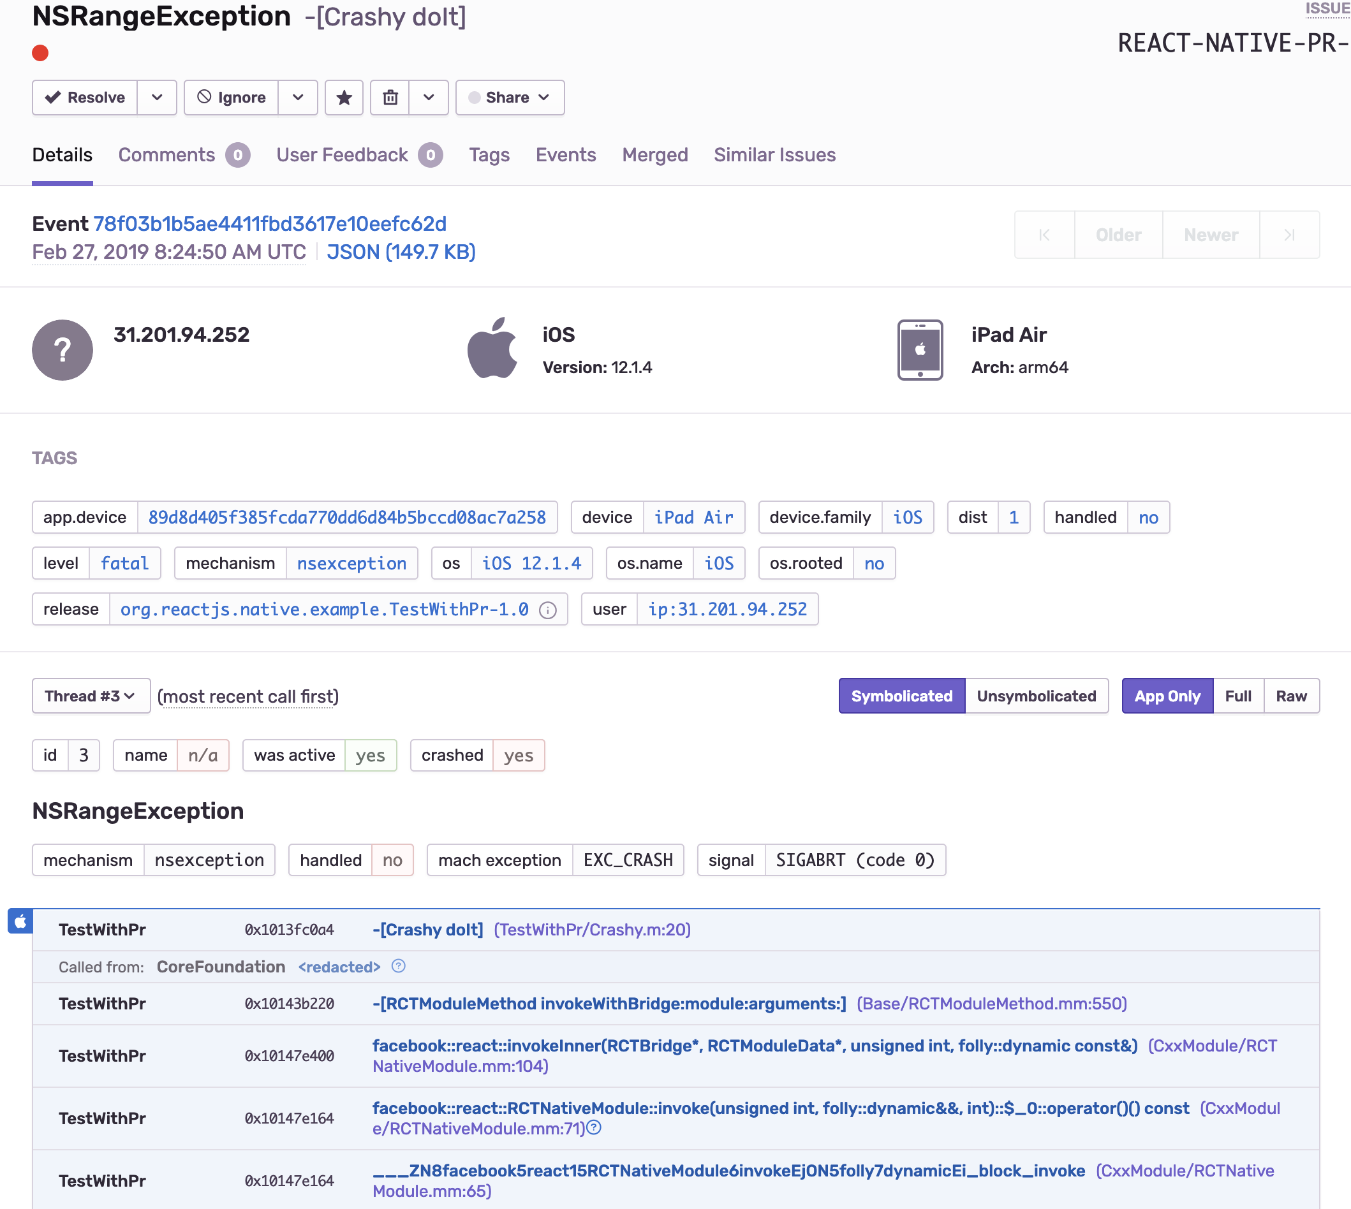Viewport: 1351px width, 1209px height.
Task: Click the 0x1013fc0a4 frame address
Action: click(x=289, y=929)
